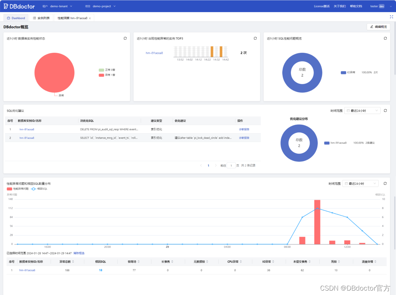
Task: Sort by 锁等待 column
Action: pyautogui.click(x=139, y=262)
